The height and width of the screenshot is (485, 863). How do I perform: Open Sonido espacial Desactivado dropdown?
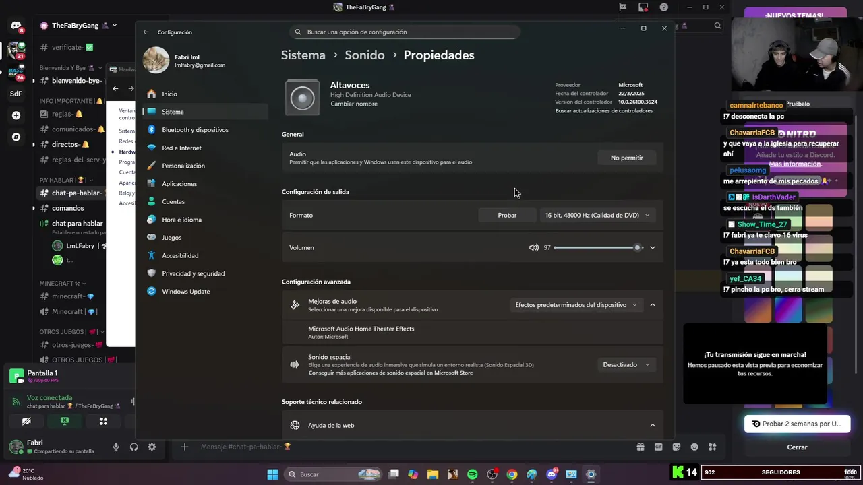626,364
